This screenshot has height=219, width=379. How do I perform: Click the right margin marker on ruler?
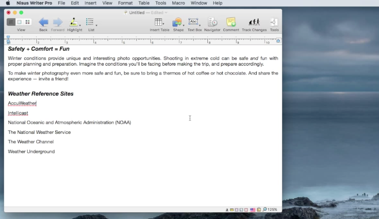click(x=278, y=41)
